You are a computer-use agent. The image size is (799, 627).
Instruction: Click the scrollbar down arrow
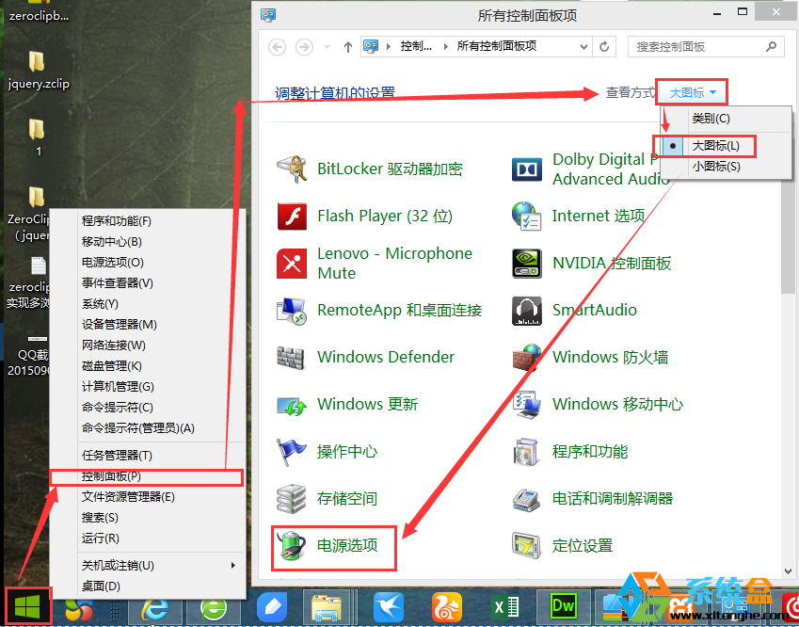click(788, 571)
